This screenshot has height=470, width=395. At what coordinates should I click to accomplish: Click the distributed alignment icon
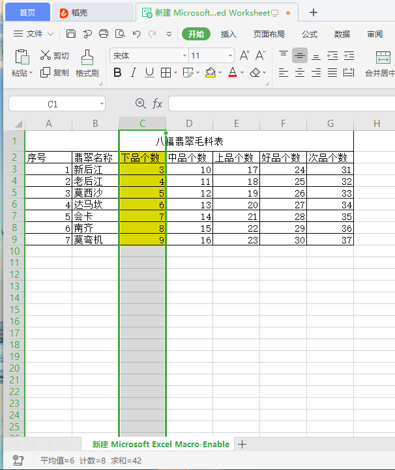[x=349, y=72]
